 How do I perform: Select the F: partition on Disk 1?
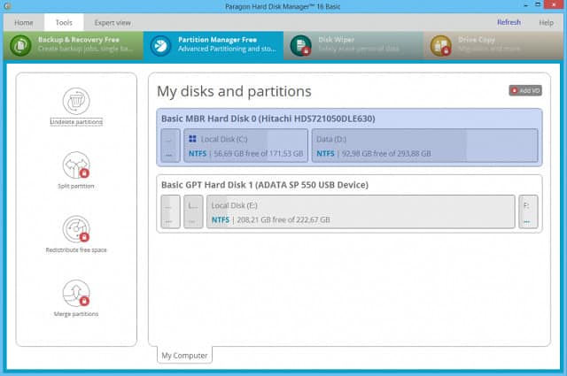tap(528, 211)
